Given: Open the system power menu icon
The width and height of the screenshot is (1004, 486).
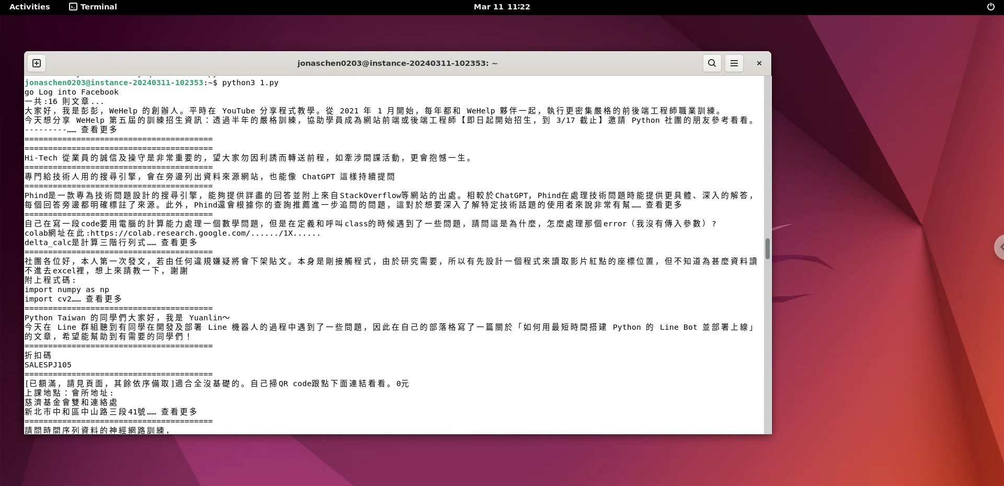Looking at the screenshot, I should pyautogui.click(x=990, y=7).
